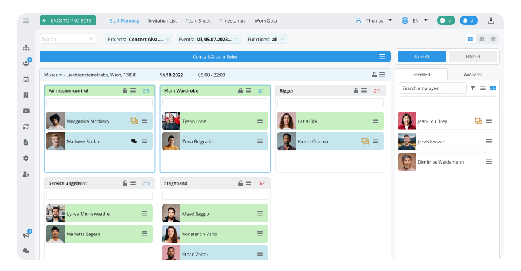Screen dimensions: 521x271
Task: Open the chat messages badge showing 5
Action: coord(446,20)
